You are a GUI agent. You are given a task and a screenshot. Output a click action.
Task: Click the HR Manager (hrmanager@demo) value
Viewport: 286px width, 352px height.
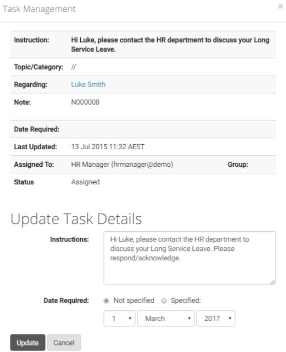coord(122,164)
